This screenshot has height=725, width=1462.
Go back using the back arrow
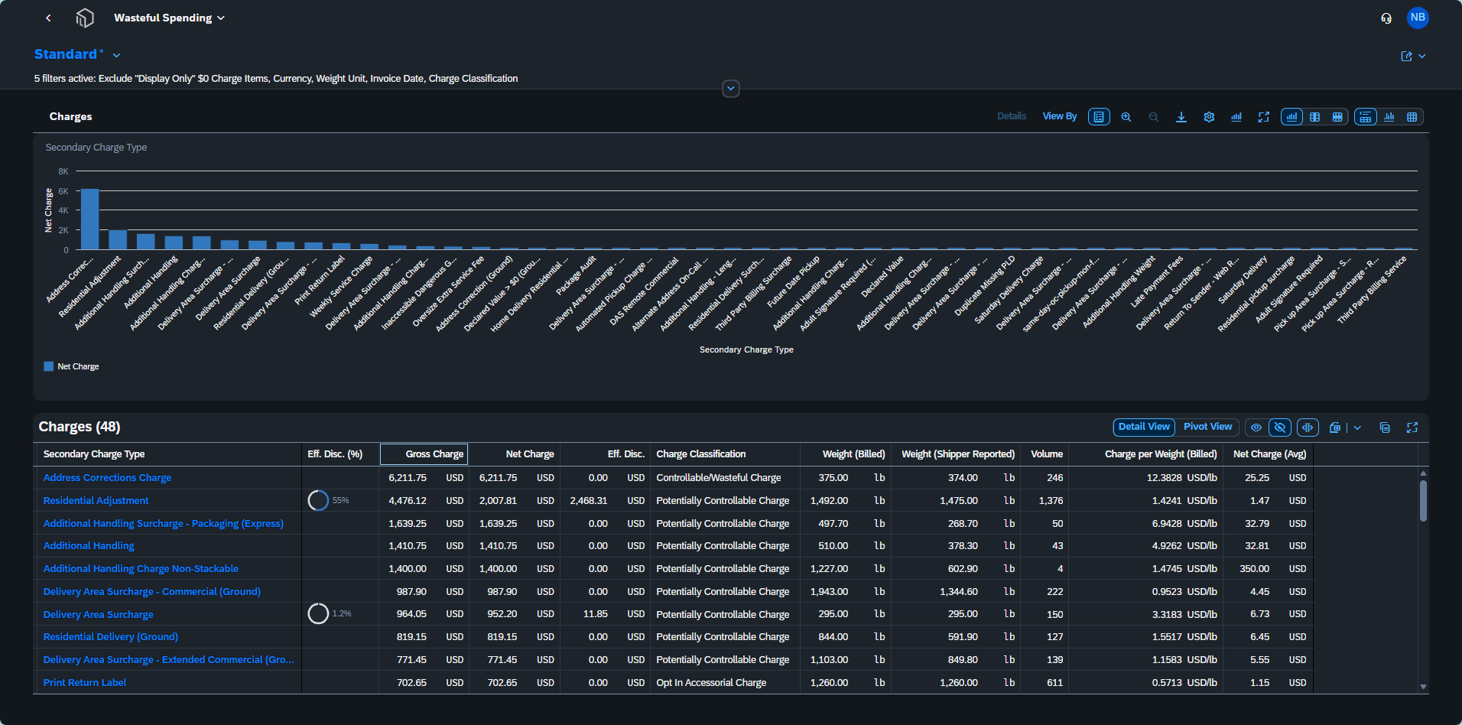[x=48, y=18]
